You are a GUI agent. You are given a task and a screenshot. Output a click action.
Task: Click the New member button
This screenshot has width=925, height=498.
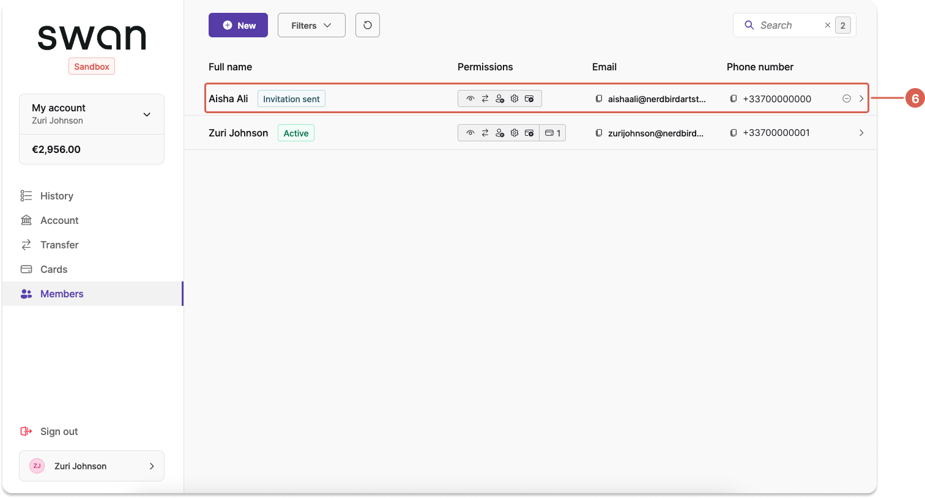coord(238,25)
